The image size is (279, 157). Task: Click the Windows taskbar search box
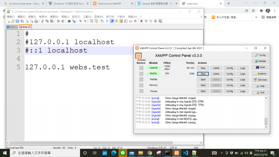click(46, 153)
